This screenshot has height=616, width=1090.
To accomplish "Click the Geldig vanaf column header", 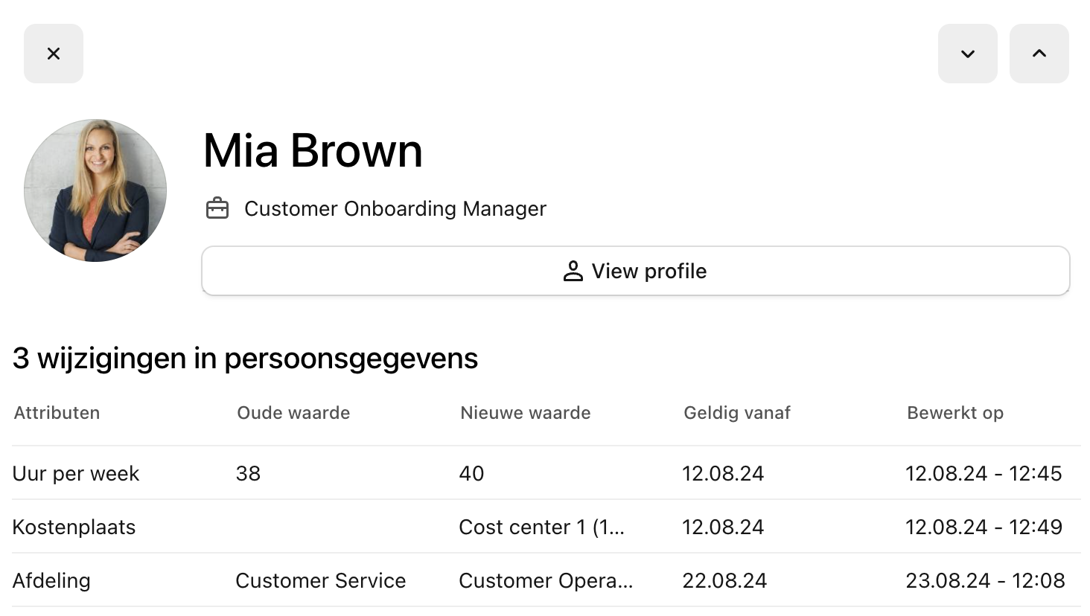I will coord(736,413).
